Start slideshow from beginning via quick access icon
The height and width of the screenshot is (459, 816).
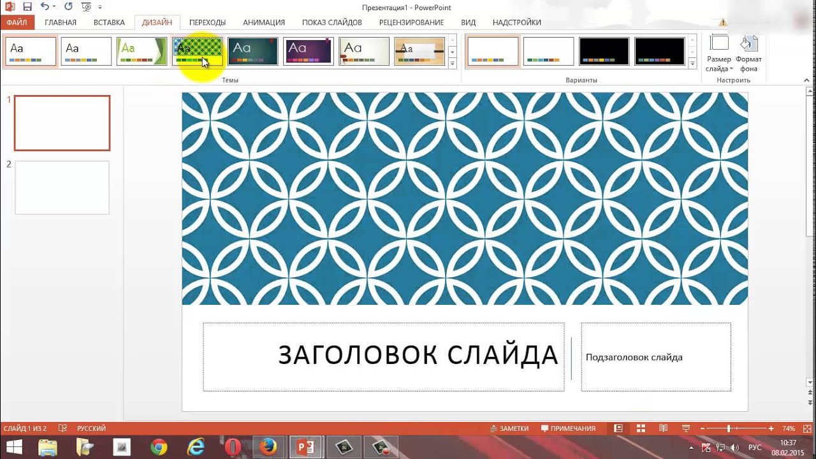(87, 7)
